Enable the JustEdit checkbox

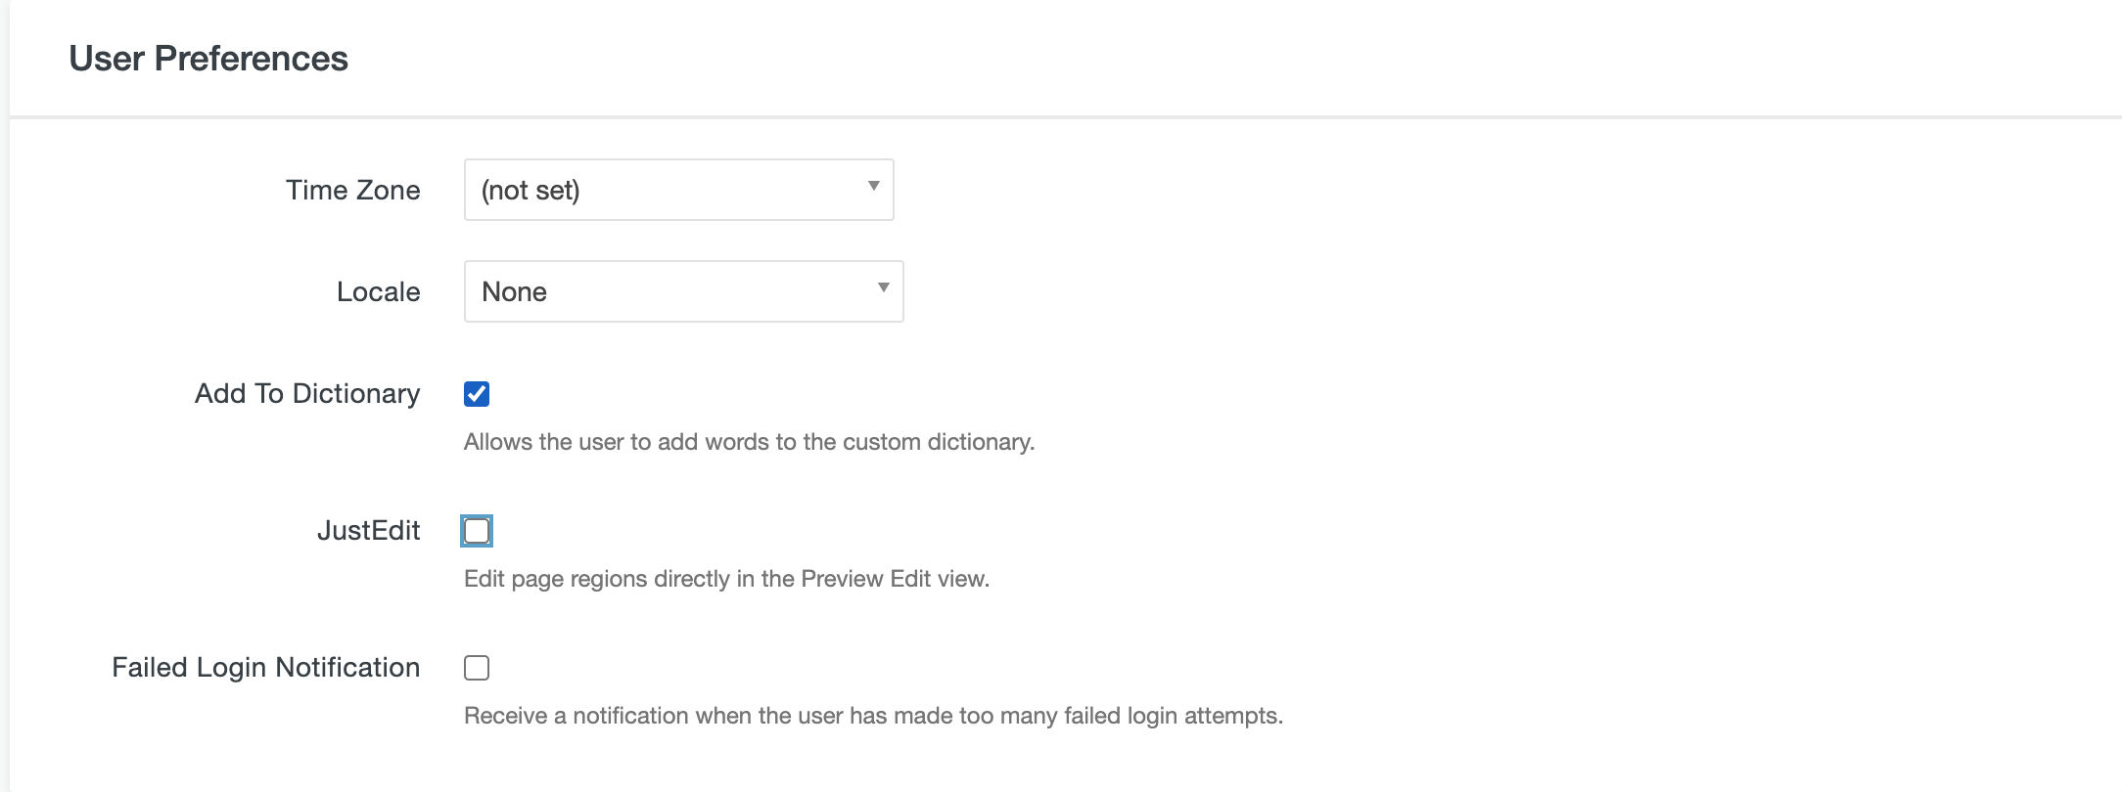pyautogui.click(x=477, y=531)
